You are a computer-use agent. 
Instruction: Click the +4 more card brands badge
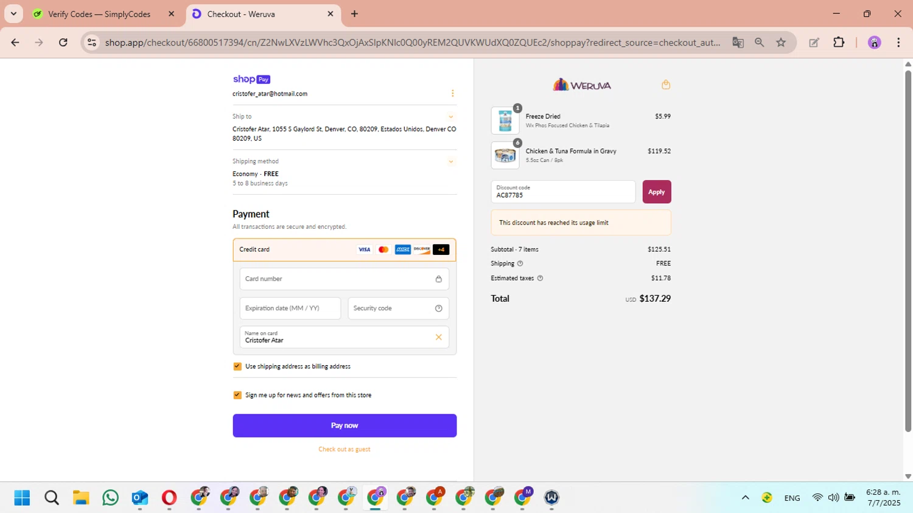point(441,250)
